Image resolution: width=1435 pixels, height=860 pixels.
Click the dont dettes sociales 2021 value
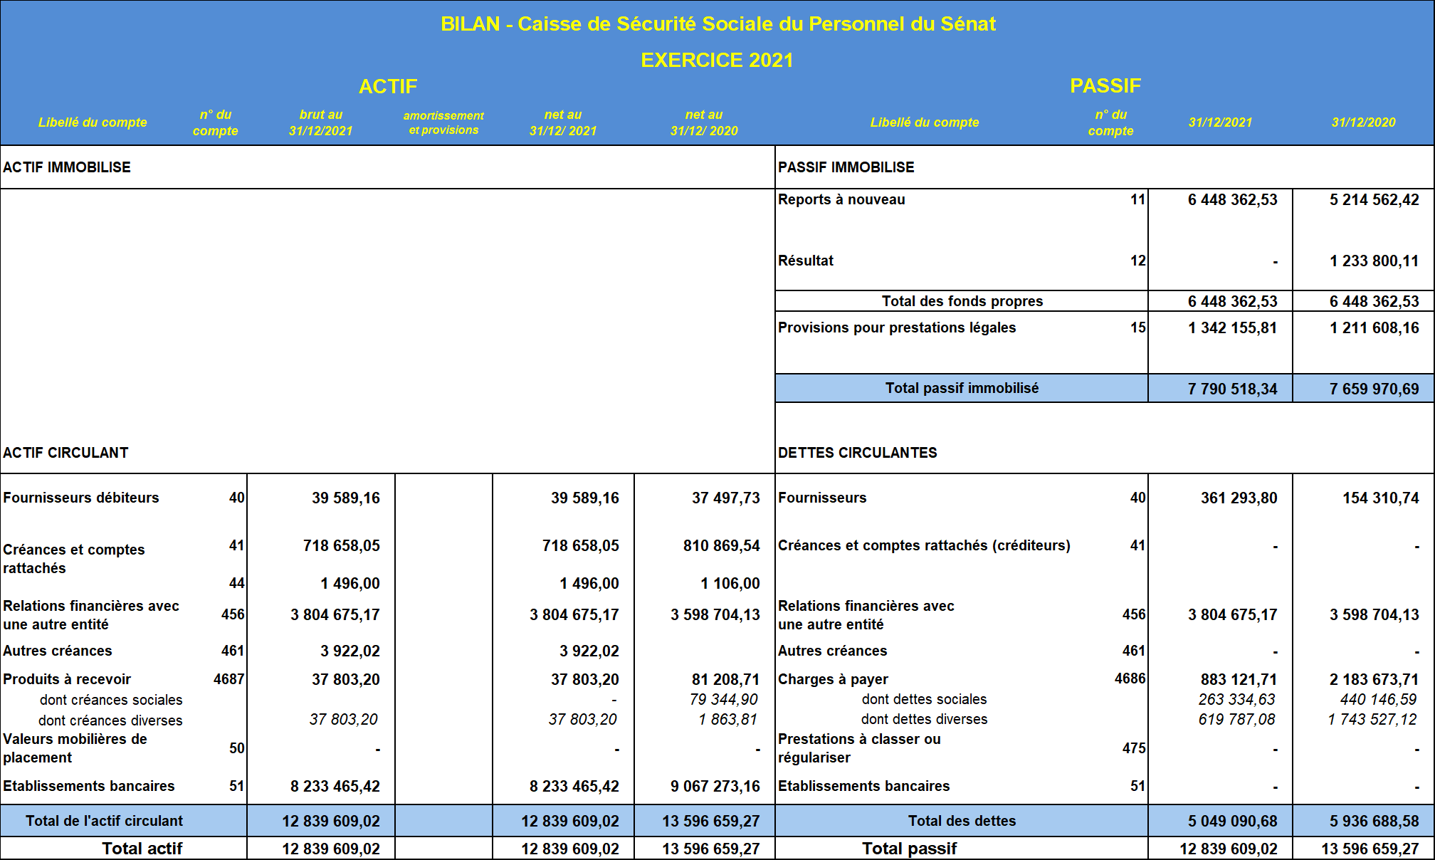tap(1236, 700)
